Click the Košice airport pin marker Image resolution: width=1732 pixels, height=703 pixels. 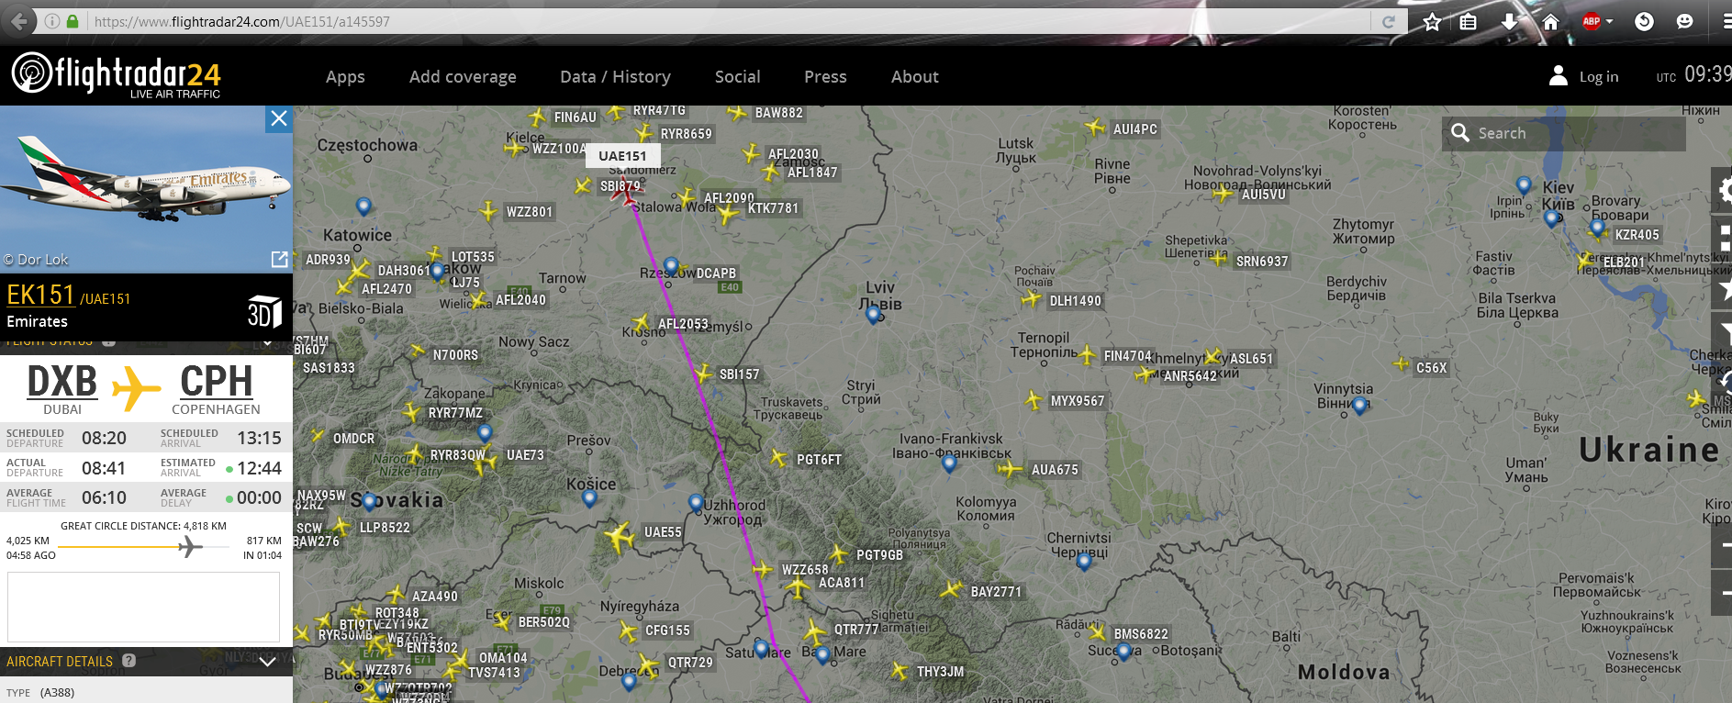[589, 498]
